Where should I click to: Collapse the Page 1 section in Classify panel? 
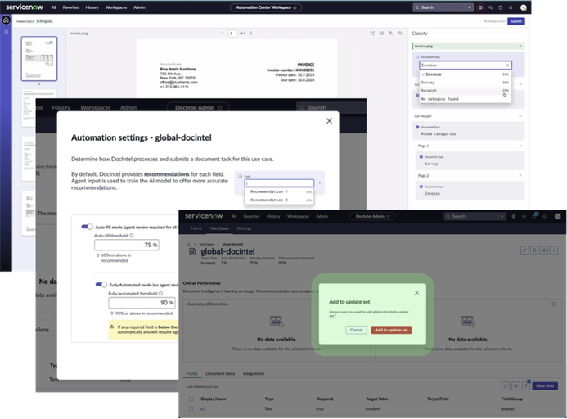[520, 146]
